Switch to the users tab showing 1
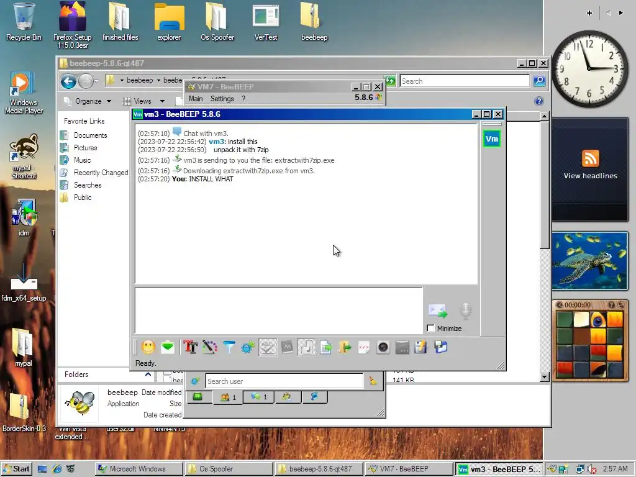This screenshot has height=477, width=636. pyautogui.click(x=228, y=397)
